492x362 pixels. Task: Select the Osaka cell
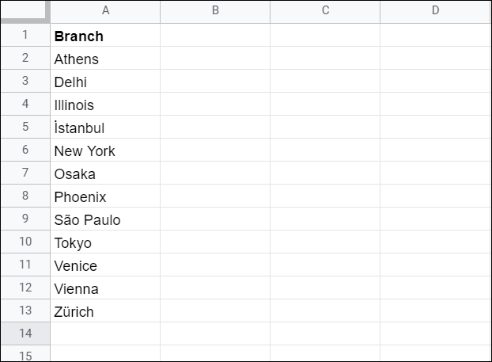click(105, 173)
